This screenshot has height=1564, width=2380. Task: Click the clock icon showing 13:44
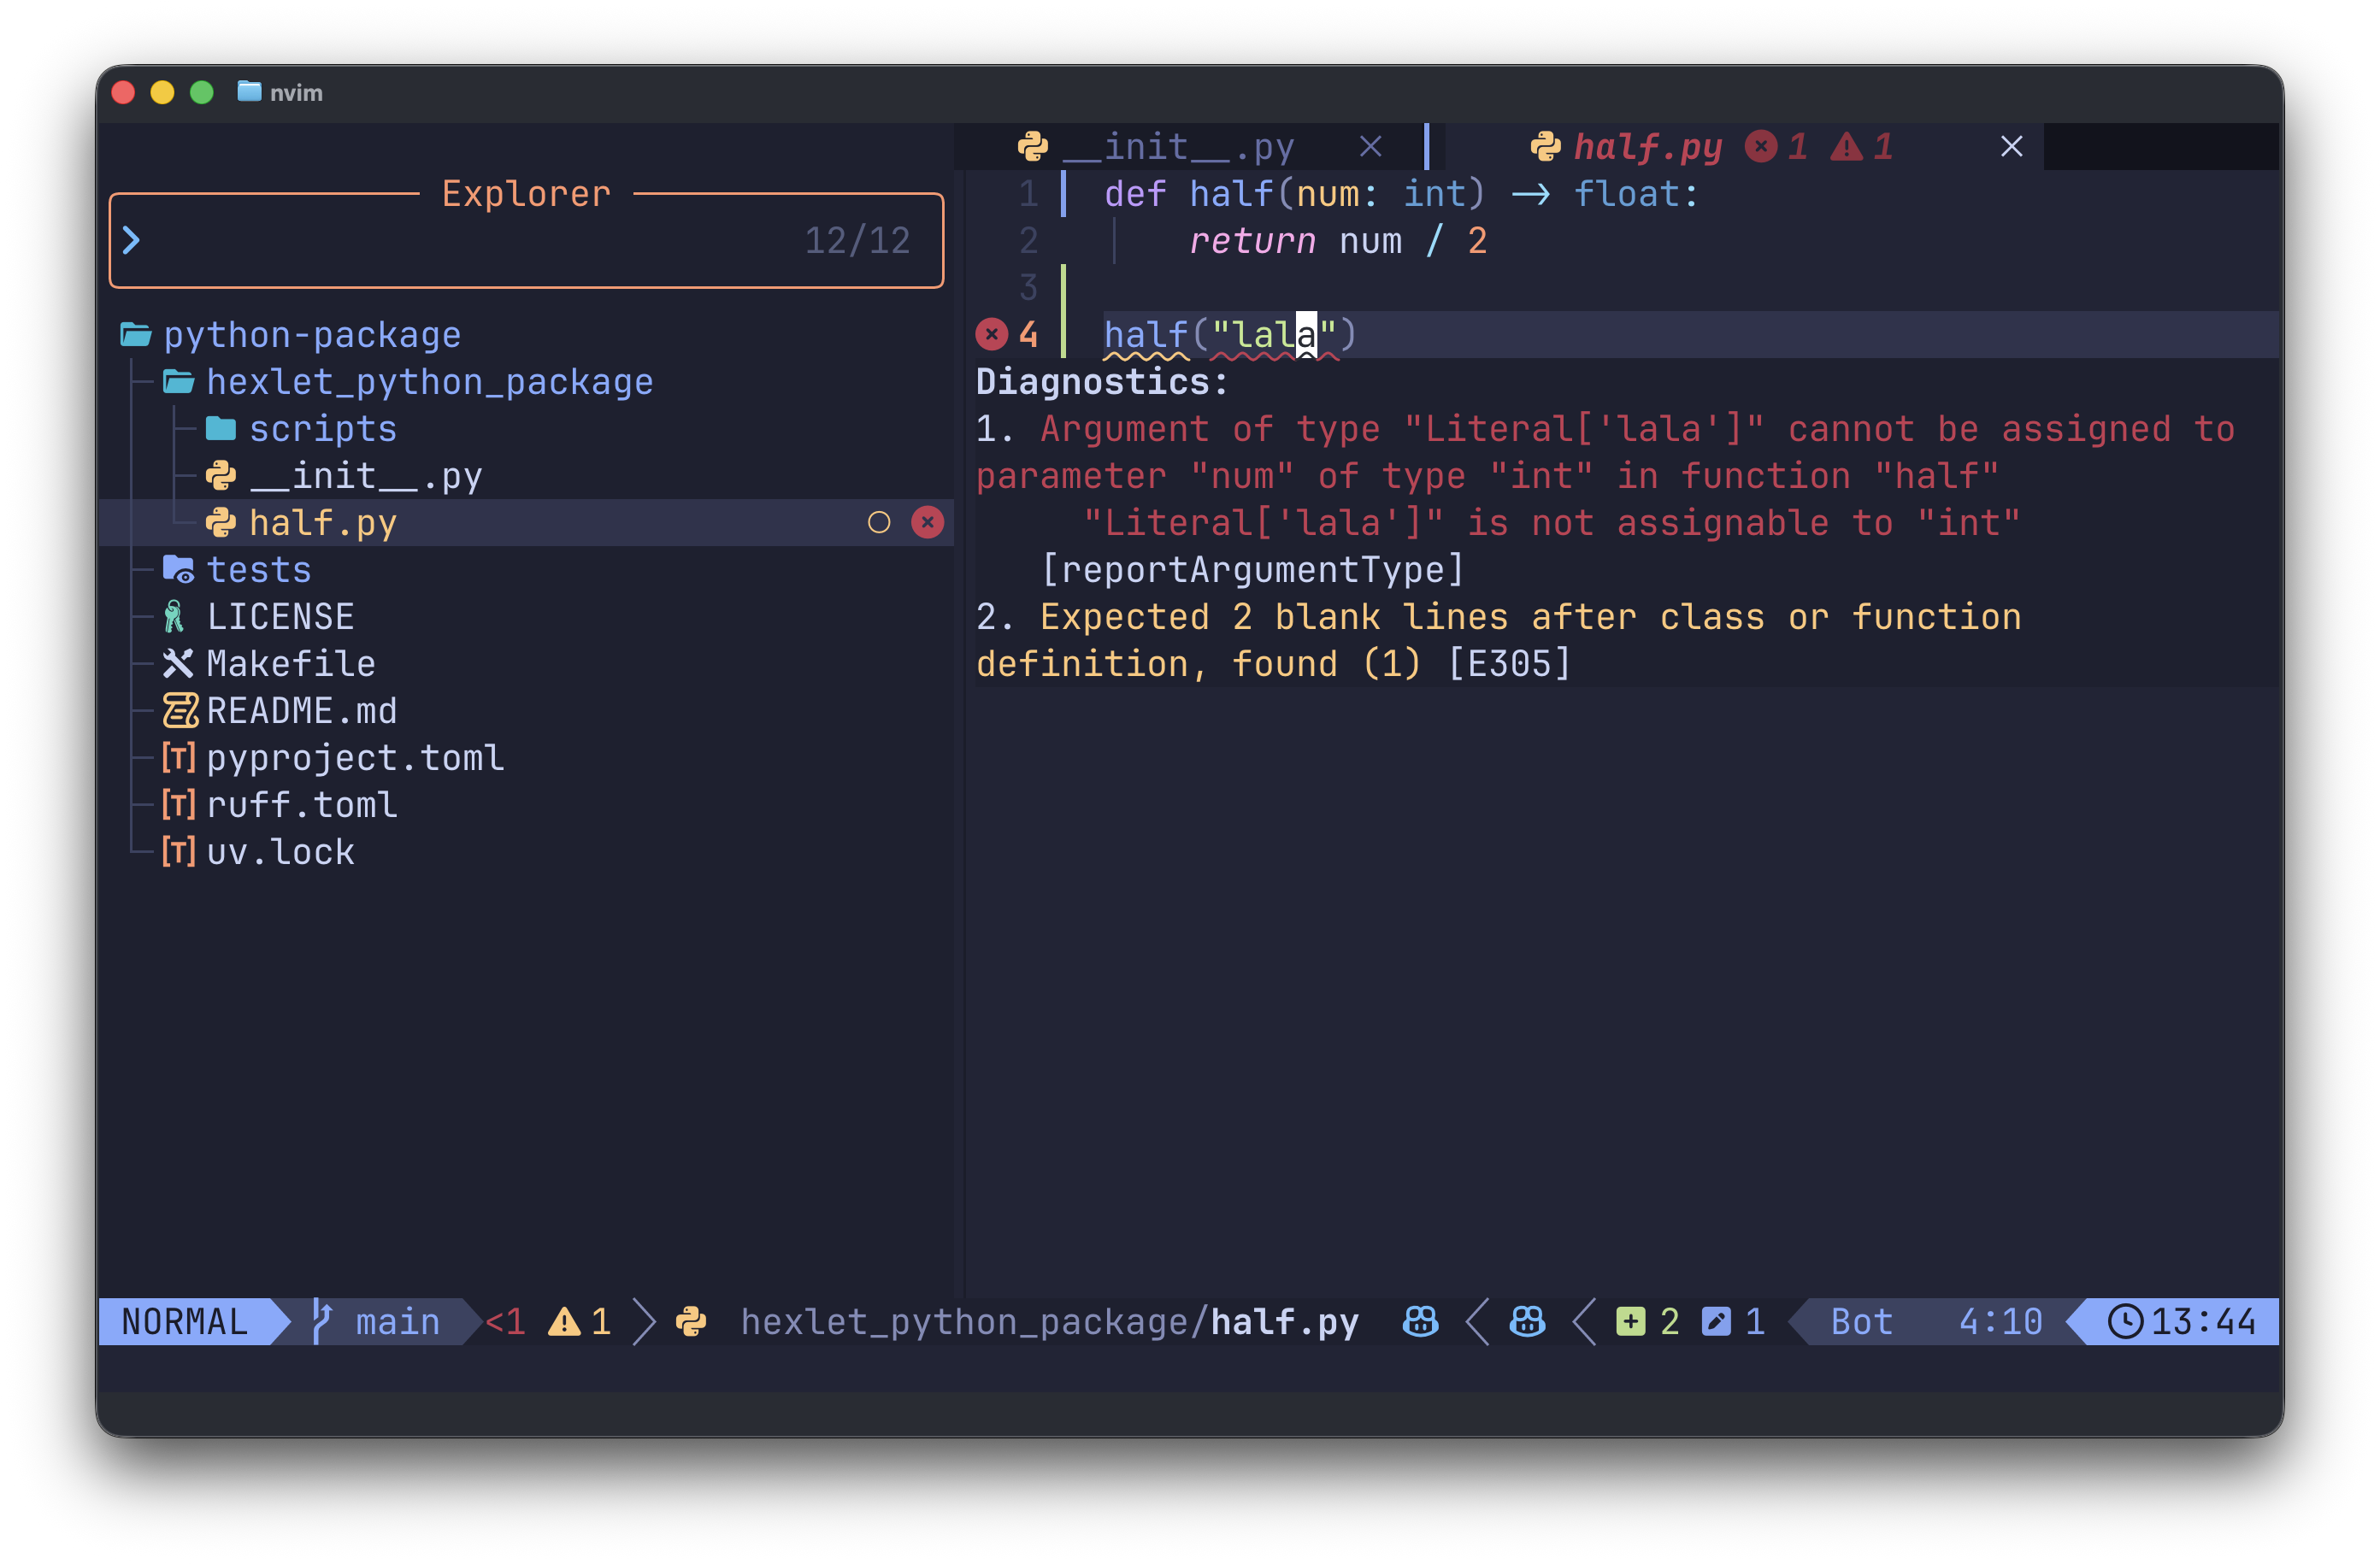(x=2125, y=1321)
